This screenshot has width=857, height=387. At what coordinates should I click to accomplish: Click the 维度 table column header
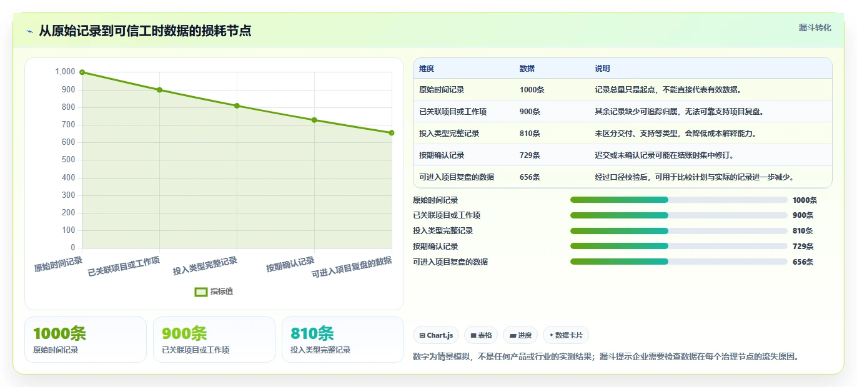pyautogui.click(x=427, y=69)
